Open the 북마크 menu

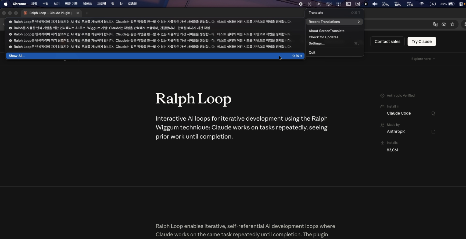pos(87,4)
